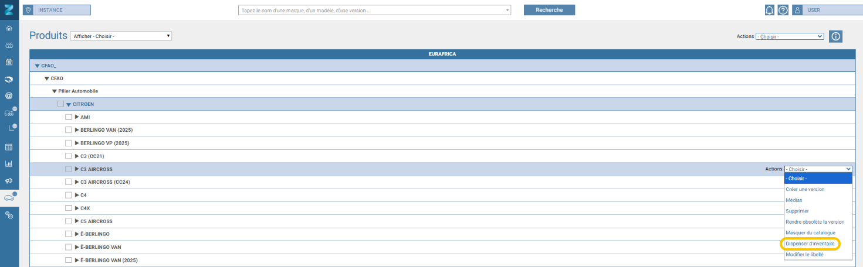Click the user avatar icon
The image size is (863, 267).
point(797,10)
